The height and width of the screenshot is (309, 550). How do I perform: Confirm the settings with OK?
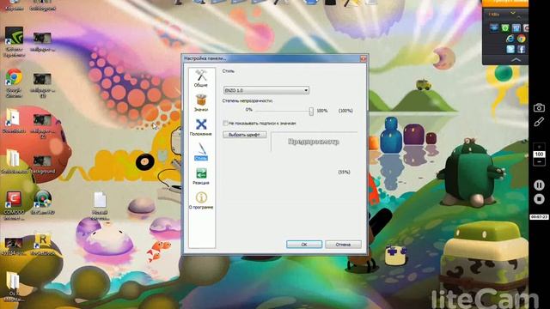click(304, 245)
